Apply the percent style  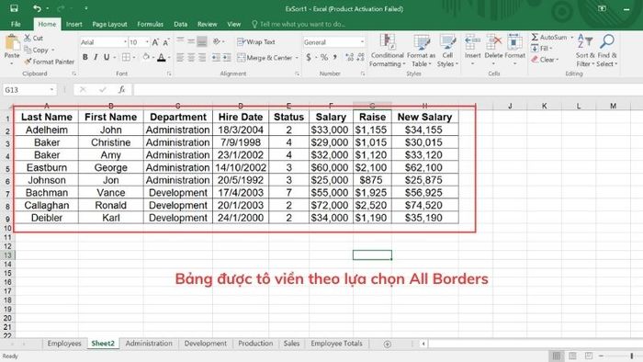(324, 57)
